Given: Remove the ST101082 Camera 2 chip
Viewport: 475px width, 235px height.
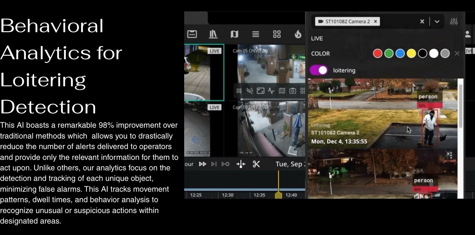Looking at the screenshot, I should coord(375,21).
